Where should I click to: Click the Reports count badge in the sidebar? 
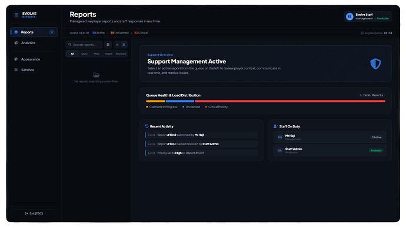click(52, 32)
